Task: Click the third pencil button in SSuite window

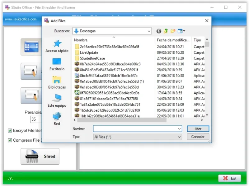Action: pyautogui.click(x=31, y=95)
